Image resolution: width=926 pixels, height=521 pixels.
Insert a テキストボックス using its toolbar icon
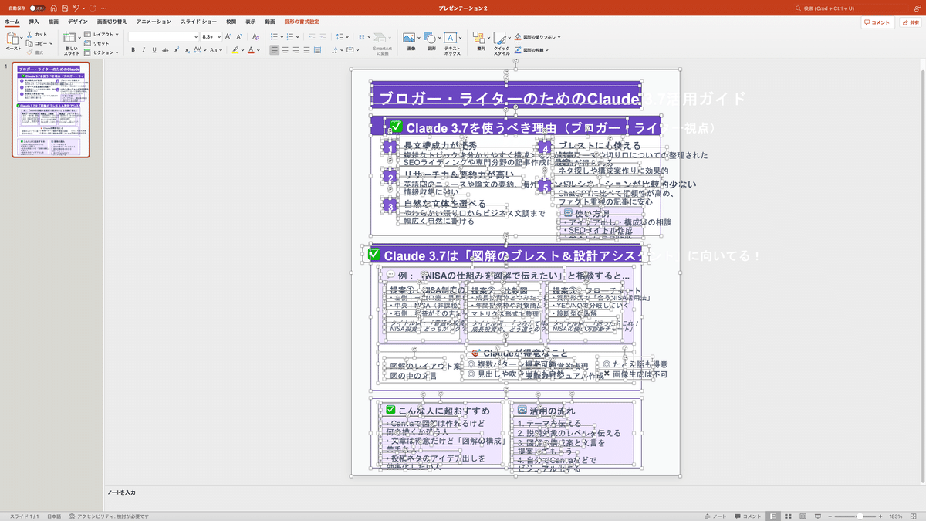coord(450,37)
